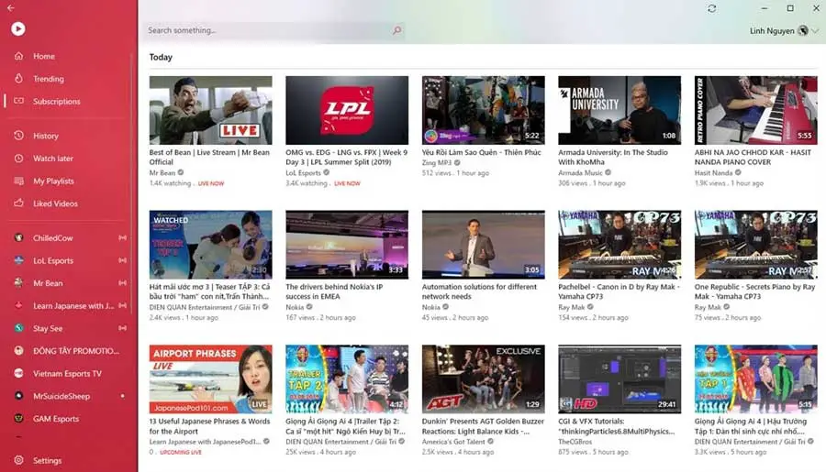Play CGI & VFX Tutorials thumbnail
This screenshot has width=826, height=472.
pos(619,379)
